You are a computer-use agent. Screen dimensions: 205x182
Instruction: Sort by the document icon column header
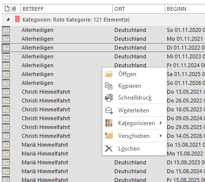tap(7, 9)
